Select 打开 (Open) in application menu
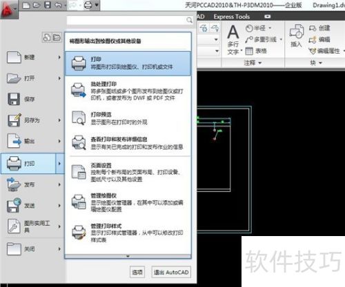Screen dimensions: 345x287 click(32, 78)
